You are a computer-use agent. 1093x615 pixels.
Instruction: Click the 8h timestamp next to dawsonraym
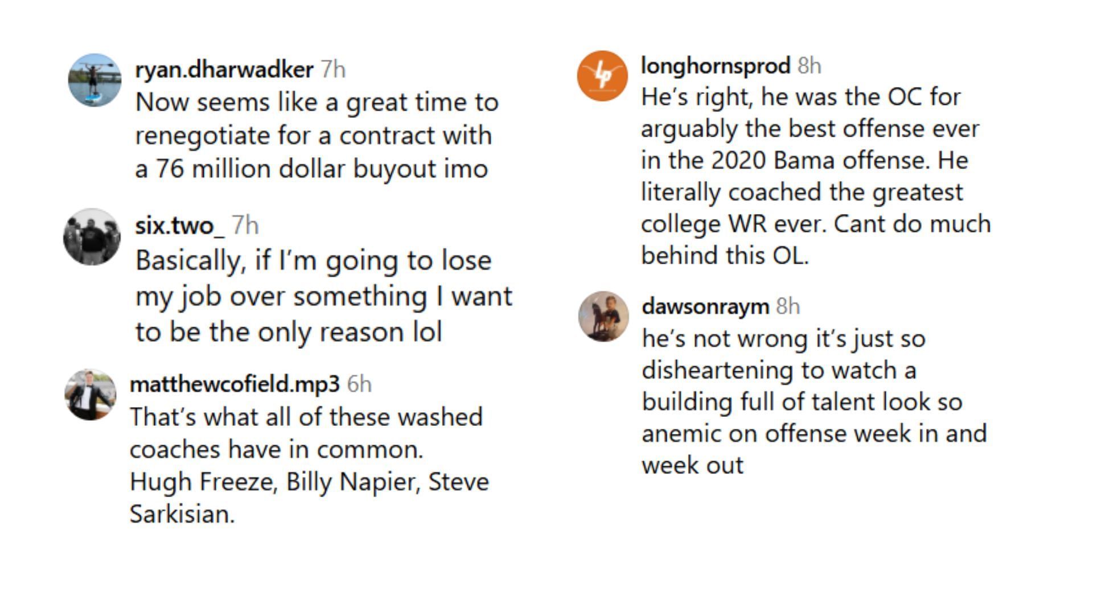pos(788,306)
